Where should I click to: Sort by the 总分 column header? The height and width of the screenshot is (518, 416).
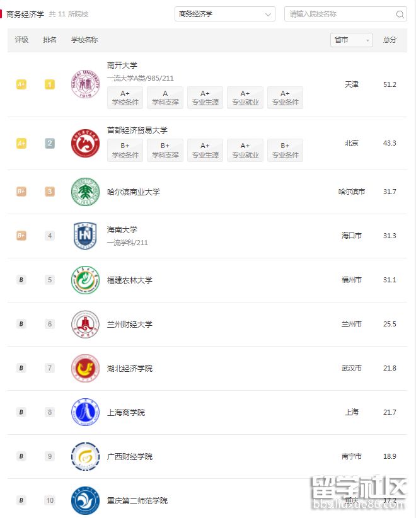coord(390,39)
